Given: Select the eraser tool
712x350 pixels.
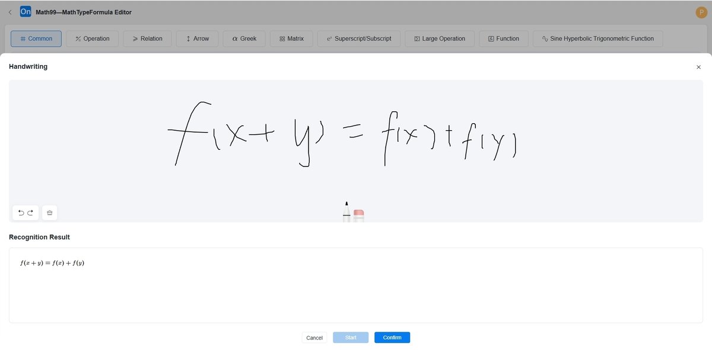Looking at the screenshot, I should [358, 213].
